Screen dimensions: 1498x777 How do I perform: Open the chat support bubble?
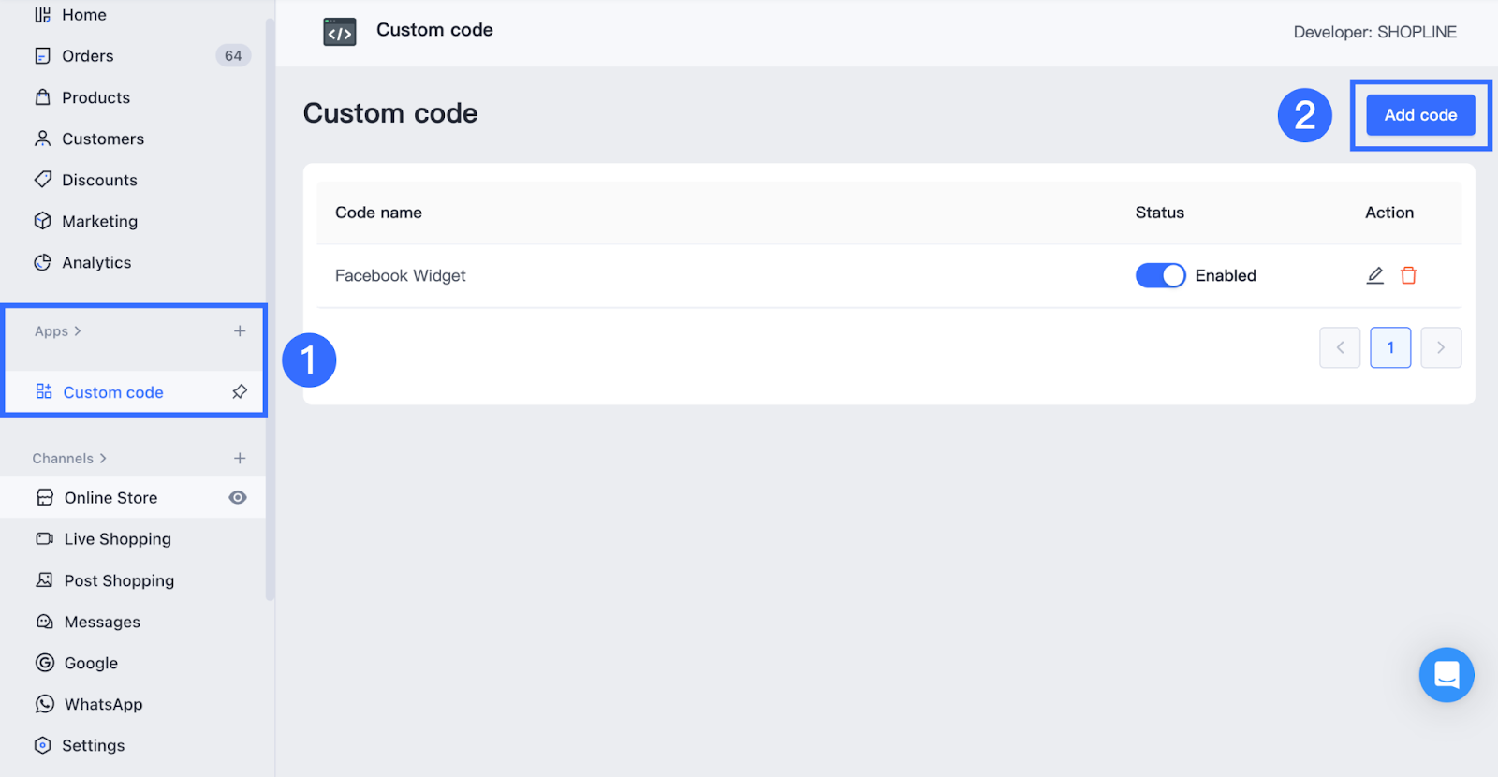[1447, 674]
